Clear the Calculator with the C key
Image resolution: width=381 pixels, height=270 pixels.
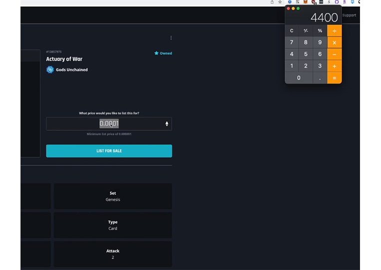pos(292,30)
